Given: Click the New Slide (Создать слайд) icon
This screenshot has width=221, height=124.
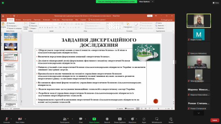Looking at the screenshot, I should pyautogui.click(x=26, y=24).
